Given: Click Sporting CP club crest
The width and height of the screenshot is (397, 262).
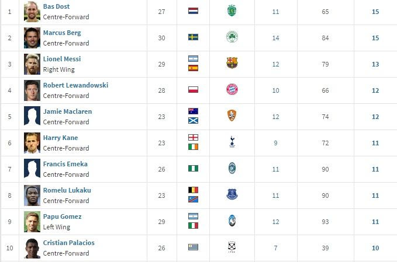Looking at the screenshot, I should coord(232,11).
